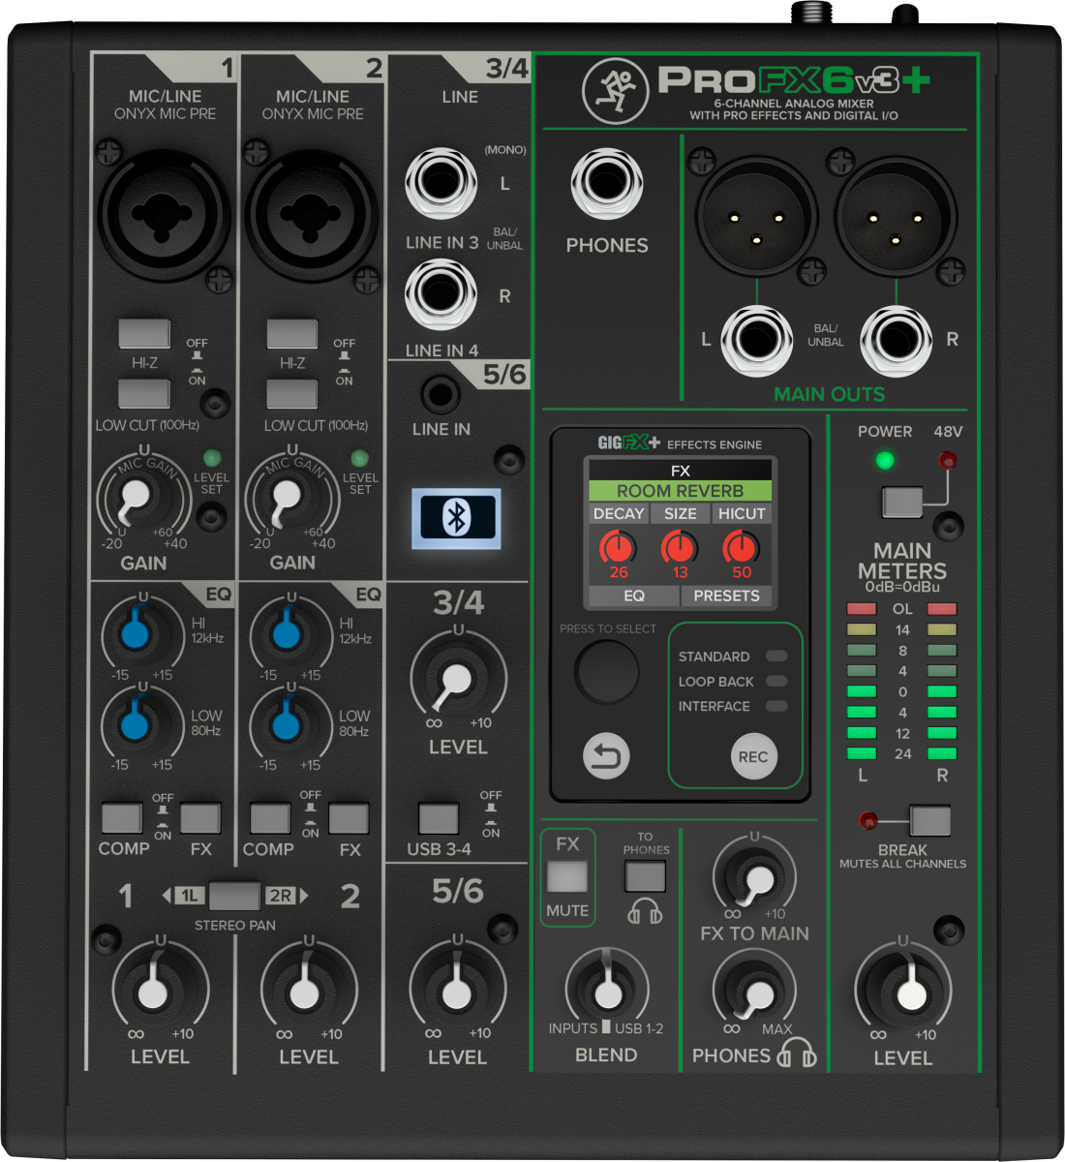
Task: Click channel 1 LEVEL SET LED
Action: tap(211, 458)
